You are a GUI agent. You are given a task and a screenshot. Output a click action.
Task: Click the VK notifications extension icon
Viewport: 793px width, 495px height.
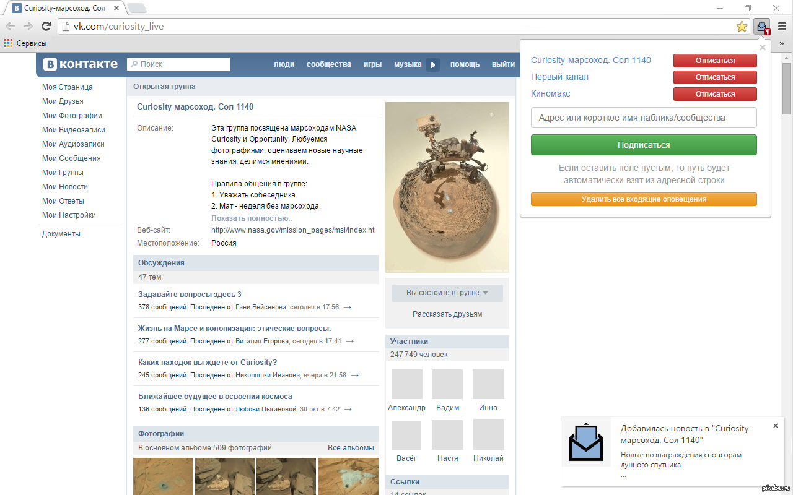coord(761,26)
